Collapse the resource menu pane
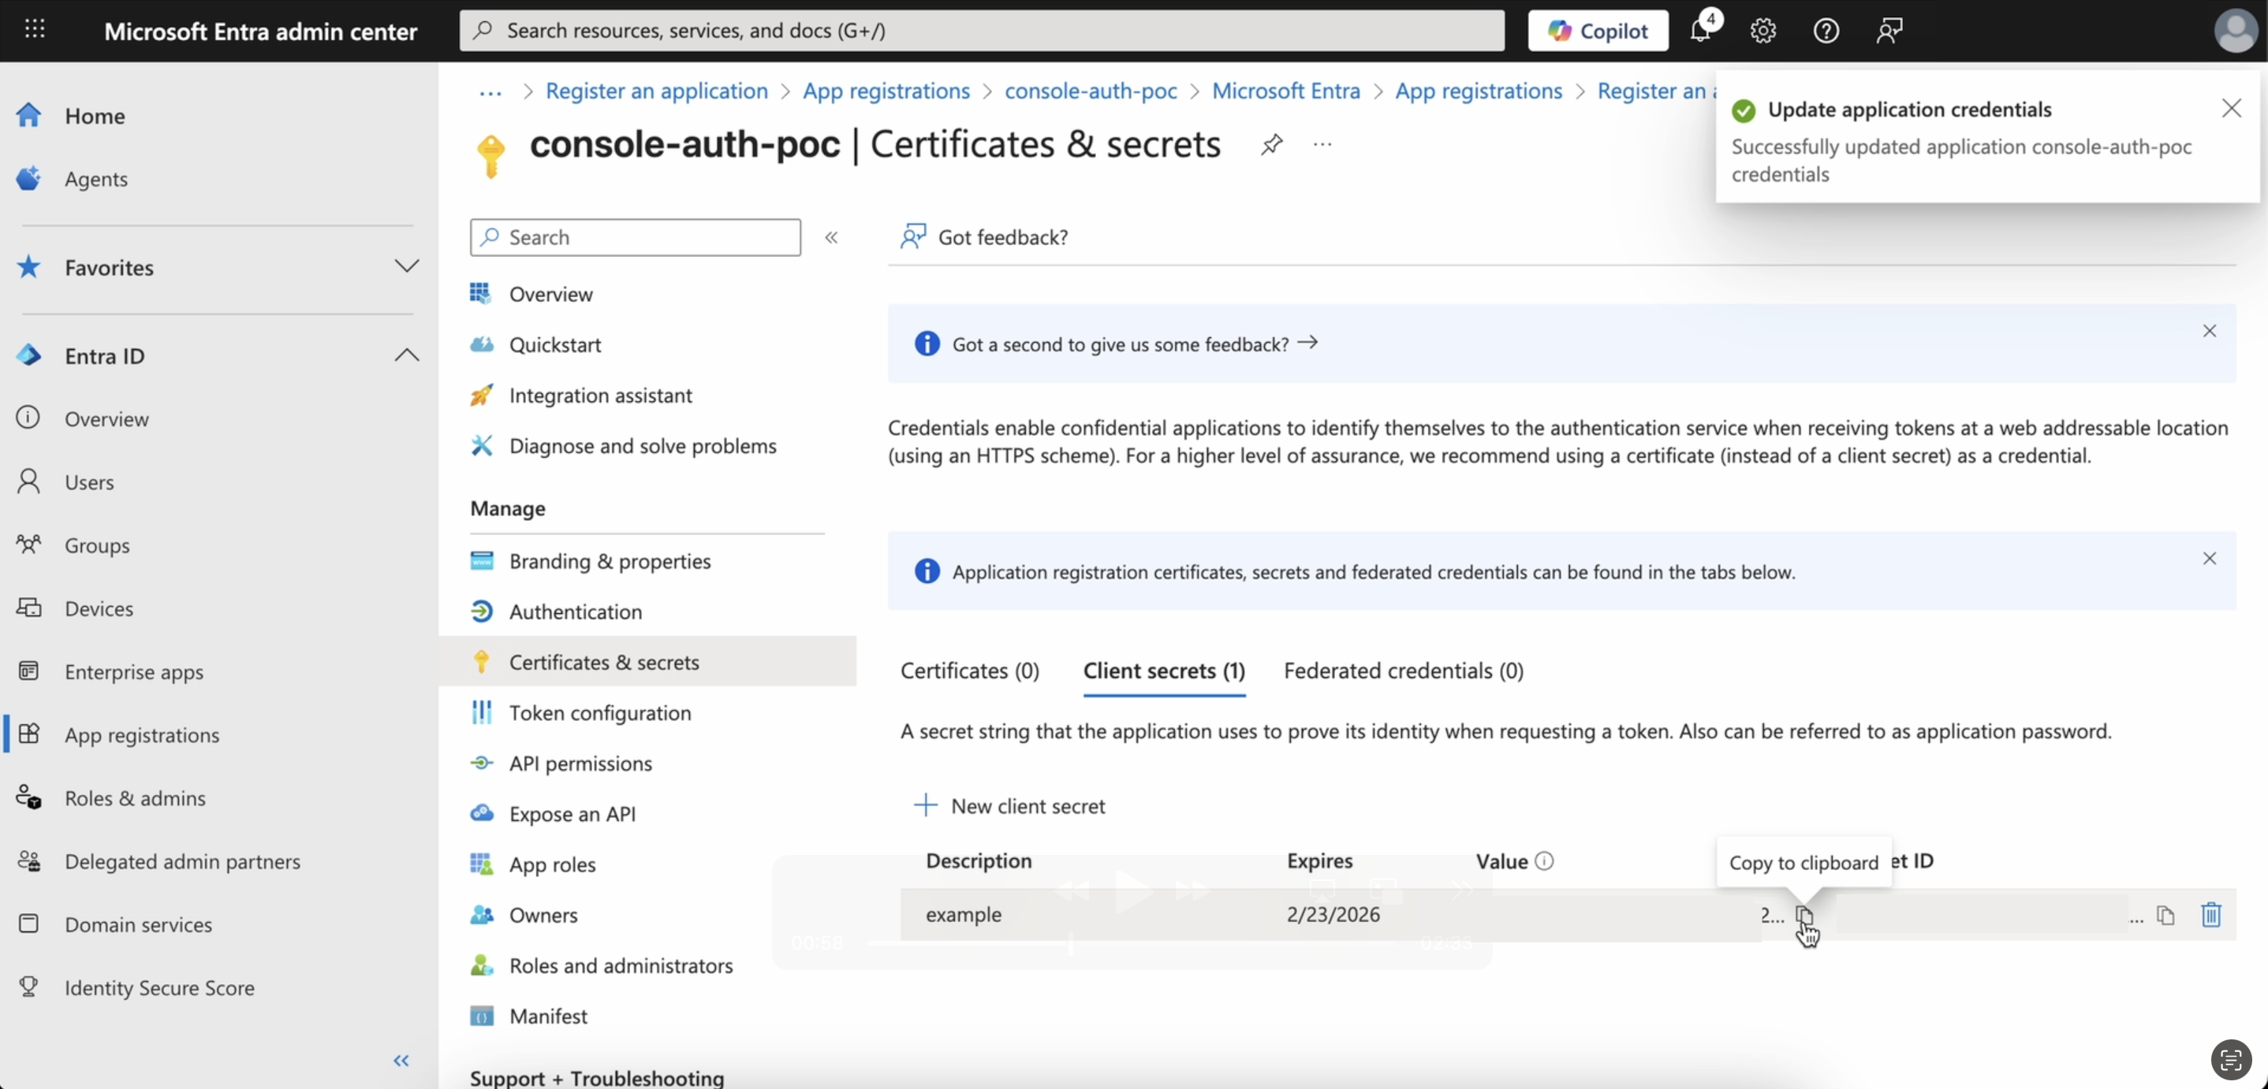The height and width of the screenshot is (1089, 2268). [831, 237]
